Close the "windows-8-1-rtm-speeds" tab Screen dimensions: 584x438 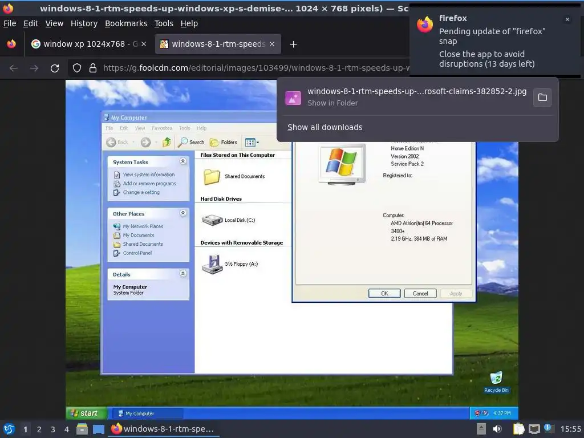tap(272, 44)
